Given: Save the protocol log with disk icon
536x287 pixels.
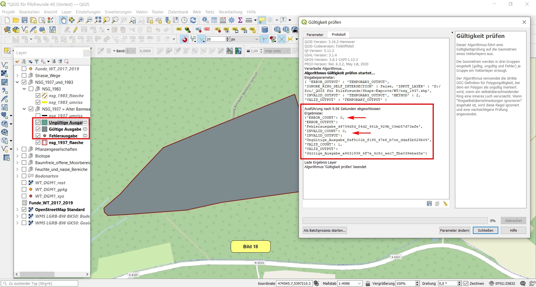Looking at the screenshot, I should point(429,204).
